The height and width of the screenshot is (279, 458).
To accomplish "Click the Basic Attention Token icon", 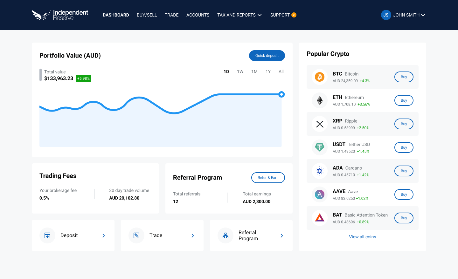I will (x=320, y=218).
